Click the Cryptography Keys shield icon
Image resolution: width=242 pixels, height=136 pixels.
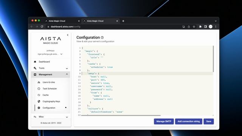39,102
